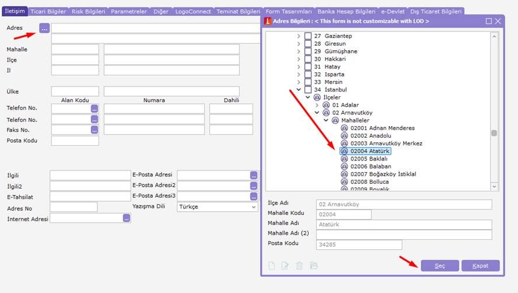Open the first Telefon No. area code lookup
This screenshot has width=518, height=293.
click(x=94, y=109)
